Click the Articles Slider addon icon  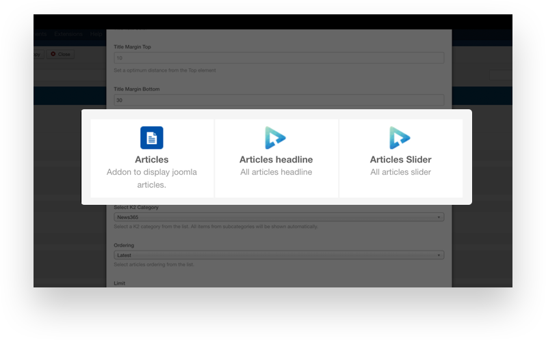[400, 138]
